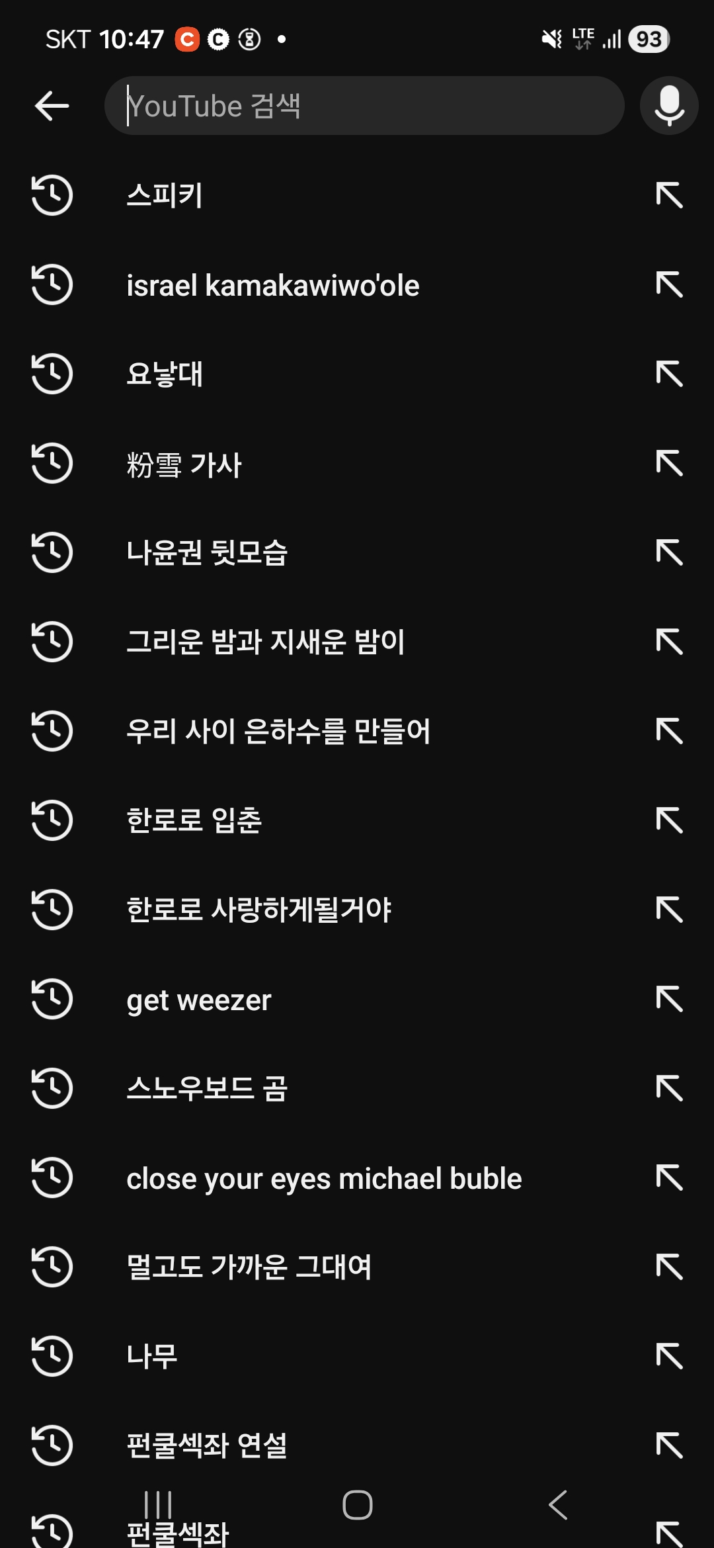Pick the '한로로 사랑하게될거야' search entry
The image size is (714, 1548).
coord(258,910)
